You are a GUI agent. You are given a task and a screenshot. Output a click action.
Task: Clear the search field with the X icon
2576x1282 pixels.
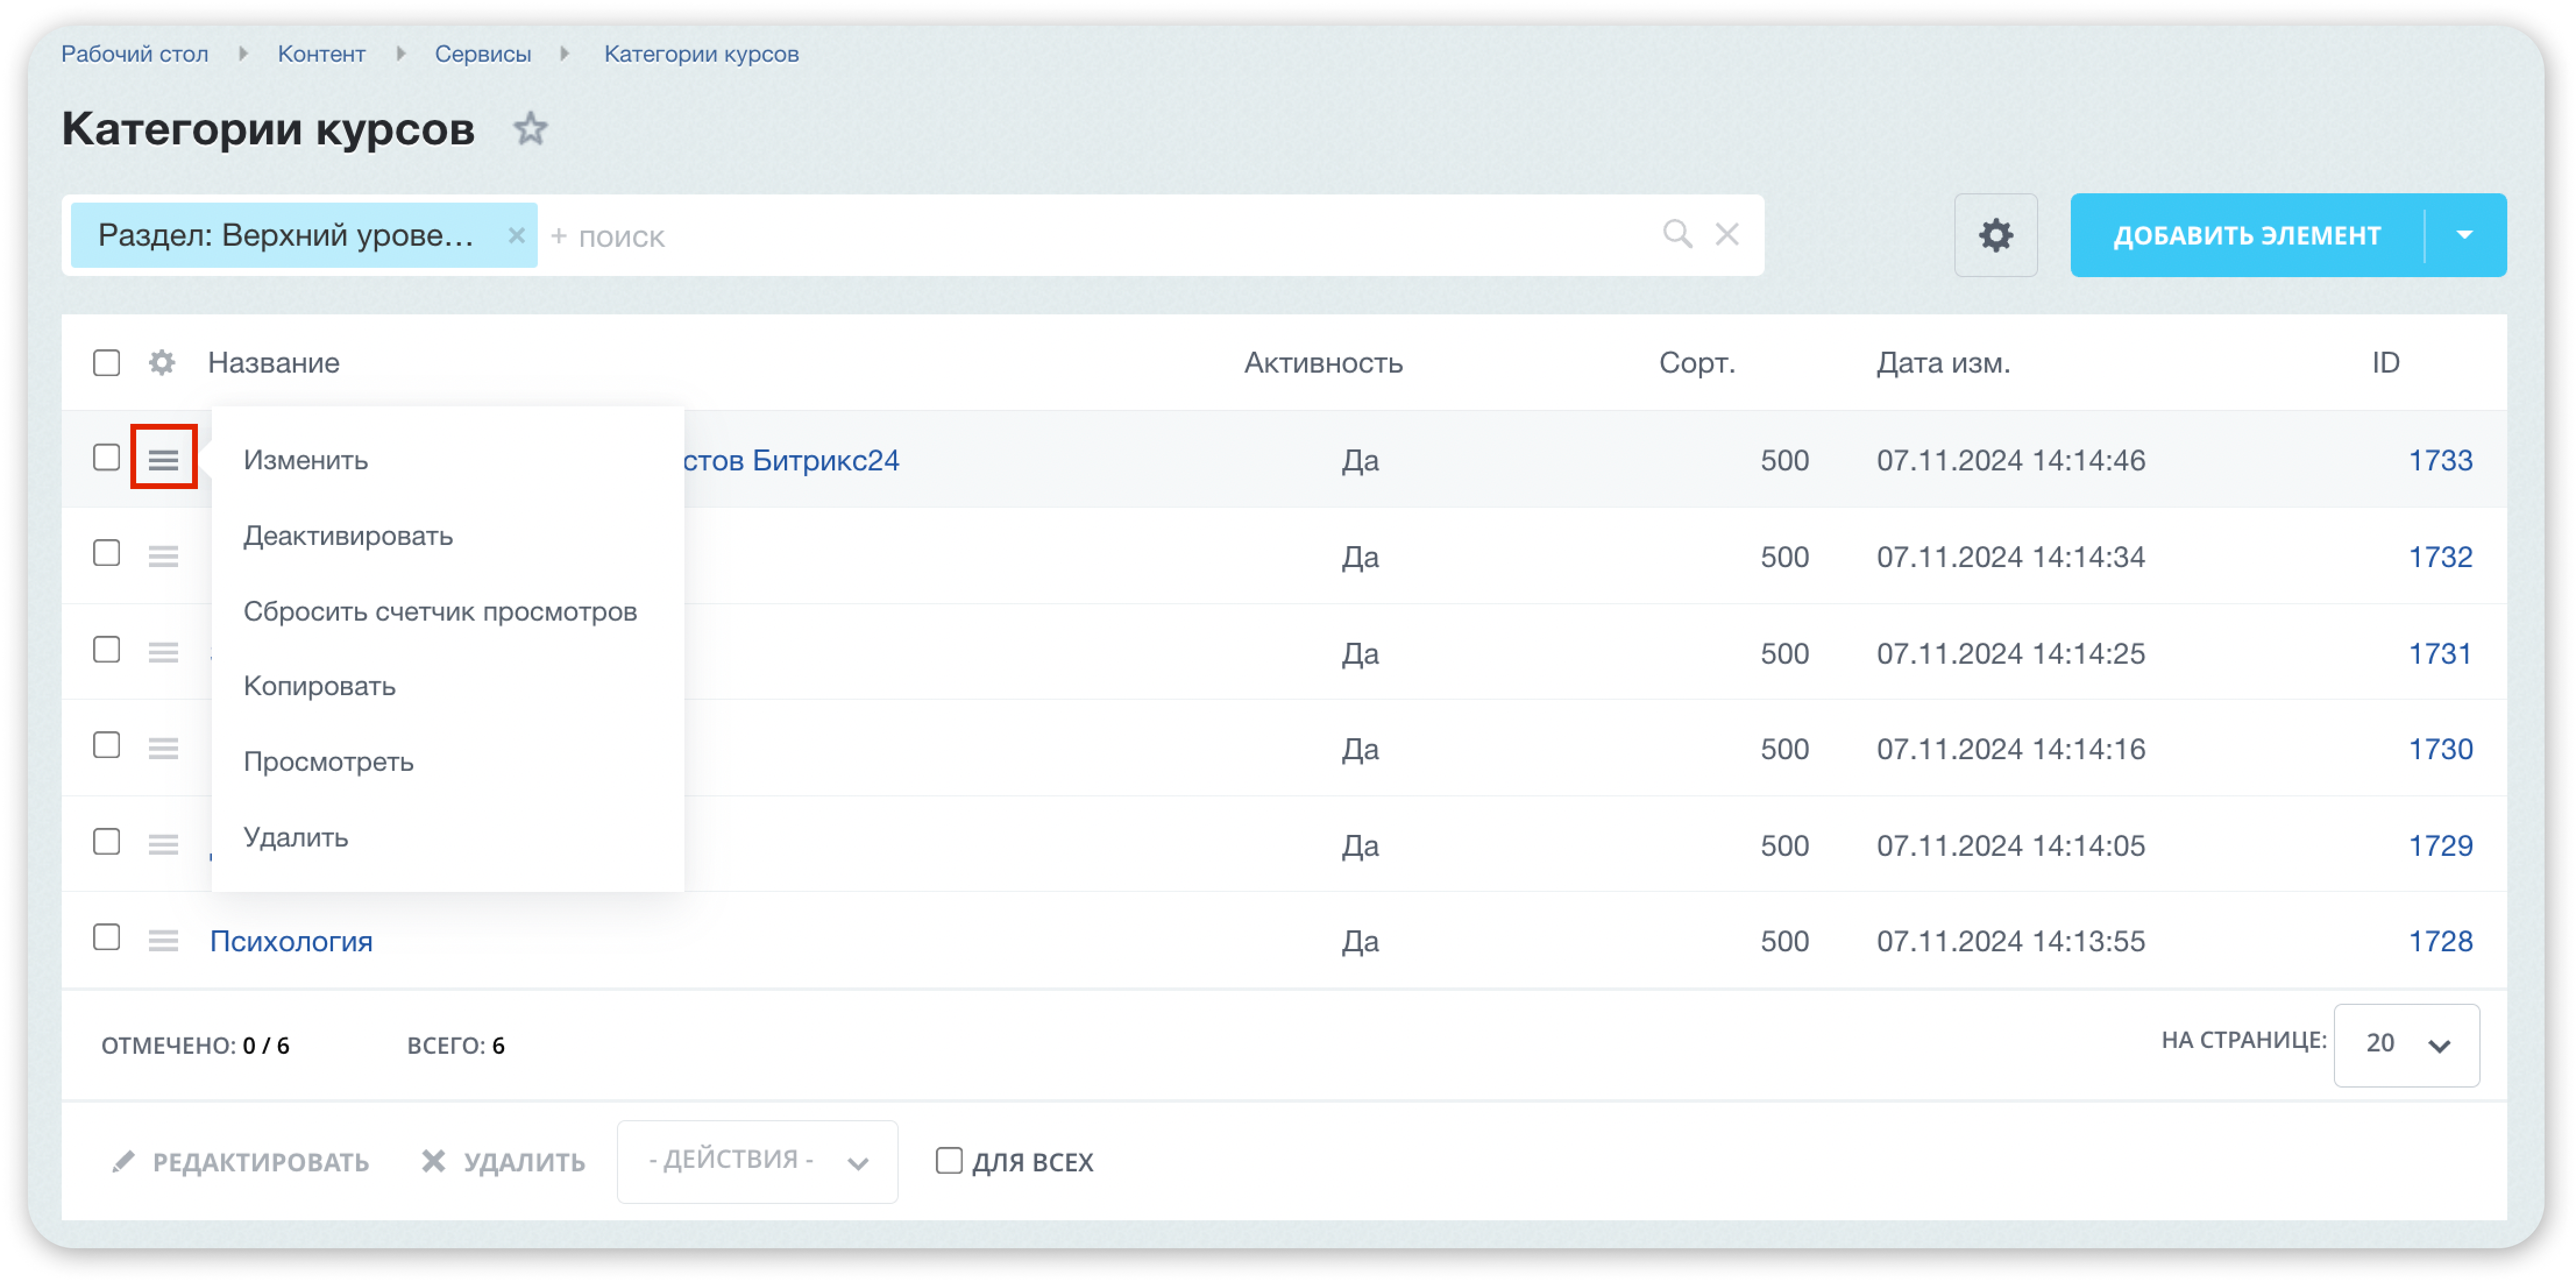tap(1727, 234)
